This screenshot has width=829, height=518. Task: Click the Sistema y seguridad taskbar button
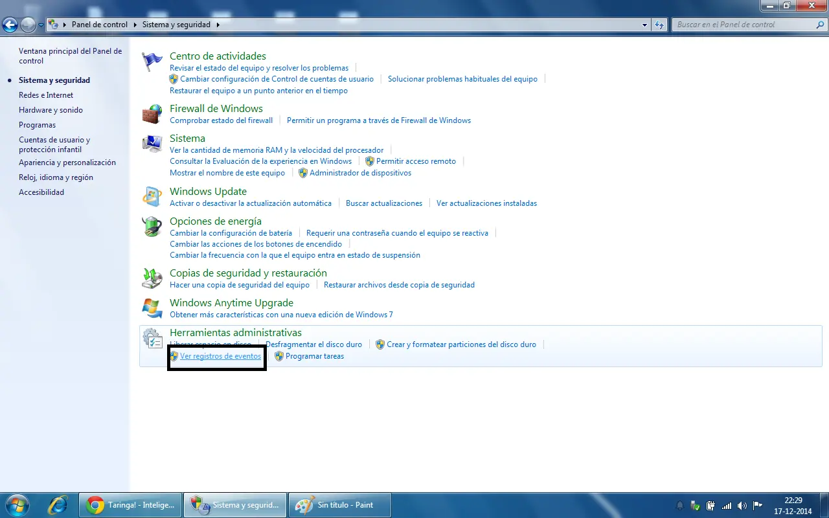235,505
